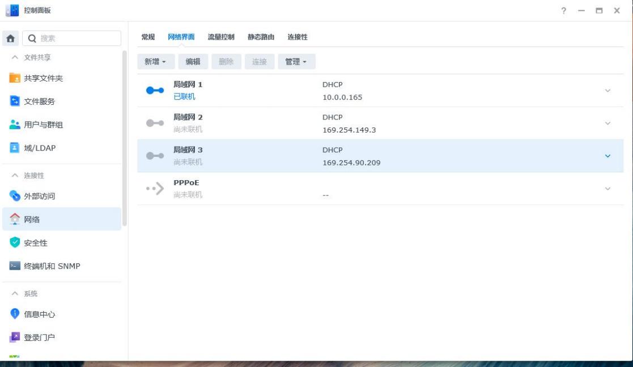Expand the 局域网 2 interface details
633x367 pixels.
tap(607, 122)
